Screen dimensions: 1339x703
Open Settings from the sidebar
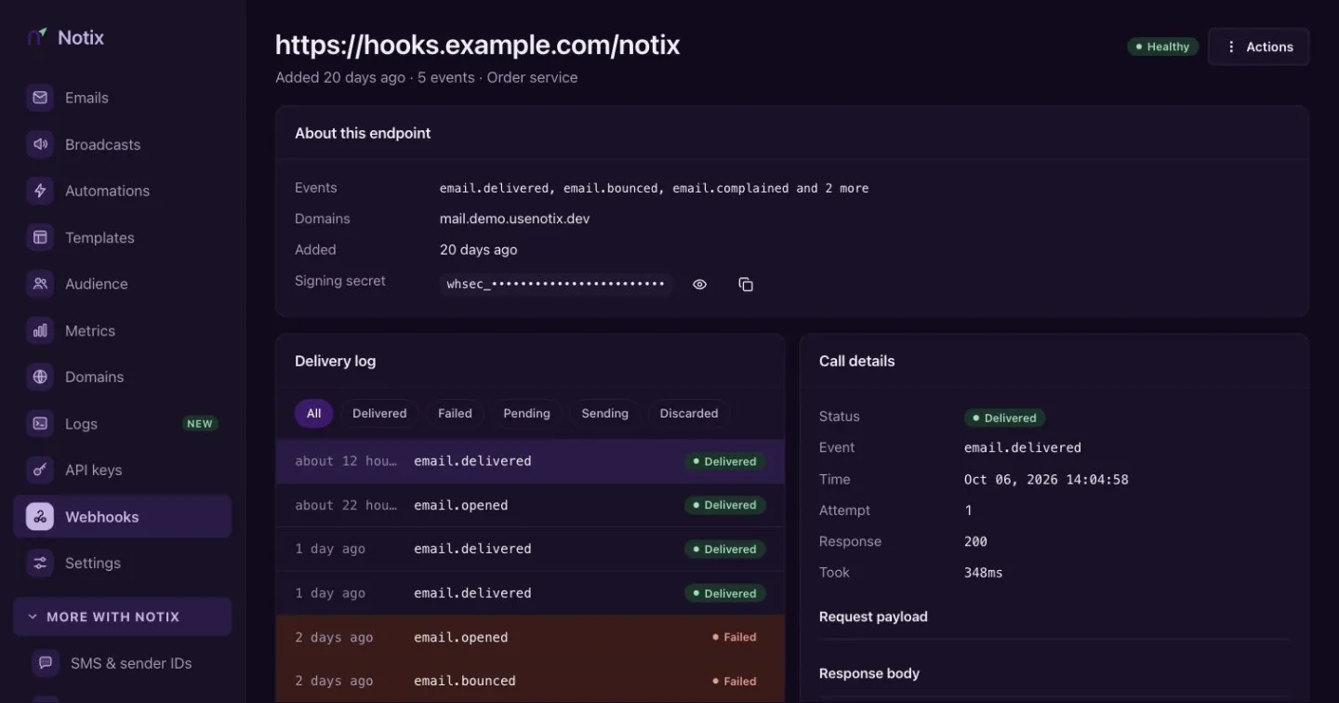click(x=122, y=563)
